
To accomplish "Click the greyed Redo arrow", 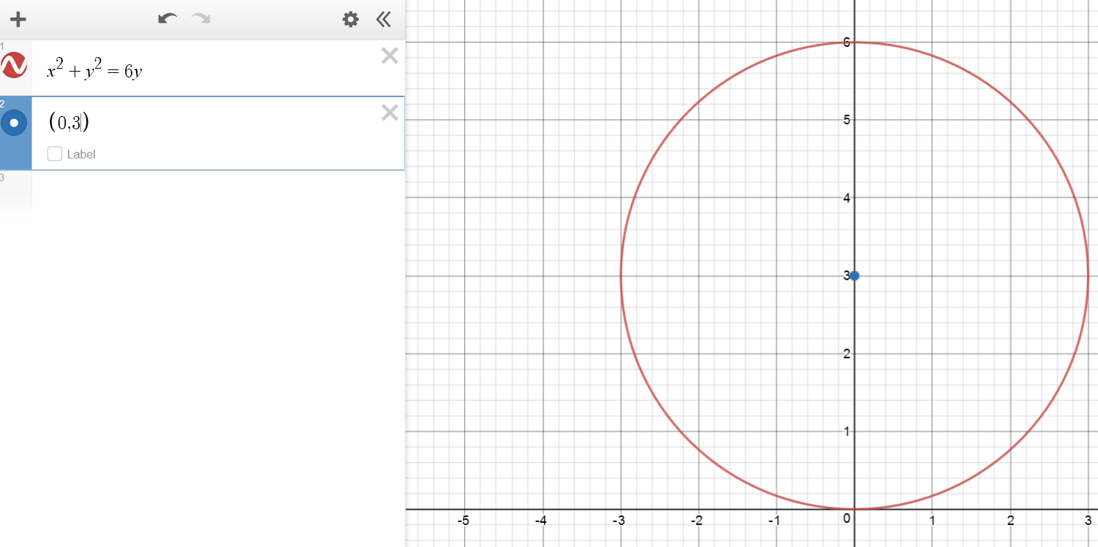I will (201, 19).
